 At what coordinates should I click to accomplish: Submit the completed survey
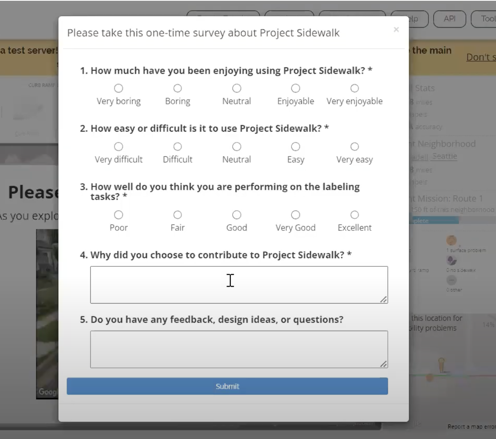[x=227, y=386]
